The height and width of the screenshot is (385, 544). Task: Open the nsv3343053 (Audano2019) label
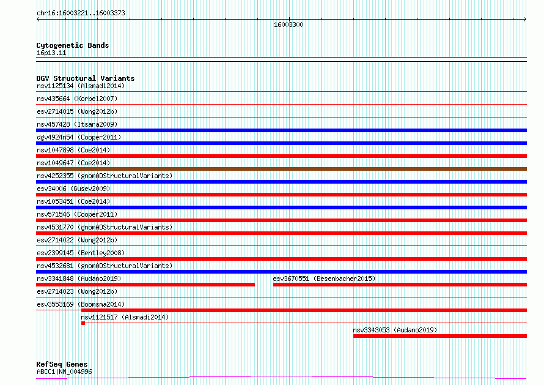click(395, 330)
